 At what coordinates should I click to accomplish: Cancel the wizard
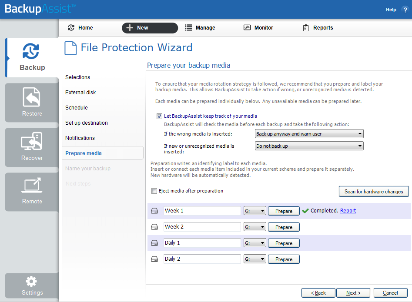click(x=390, y=293)
